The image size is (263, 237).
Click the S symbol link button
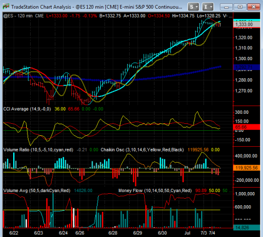point(191,7)
